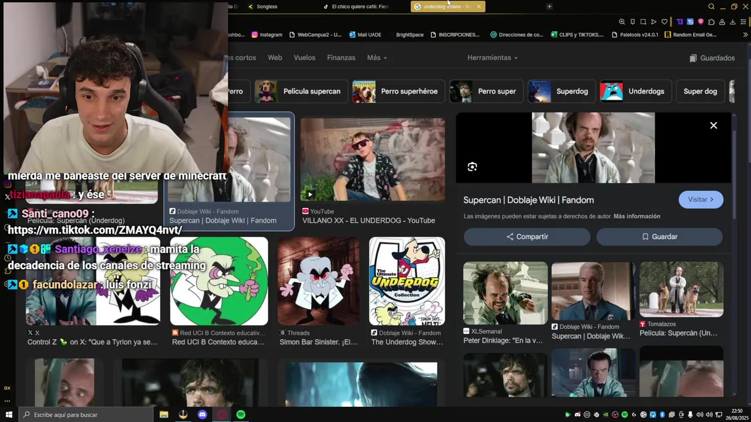This screenshot has height=422, width=751.
Task: Open the Underdog Collection cover thumbnail
Action: point(407,281)
